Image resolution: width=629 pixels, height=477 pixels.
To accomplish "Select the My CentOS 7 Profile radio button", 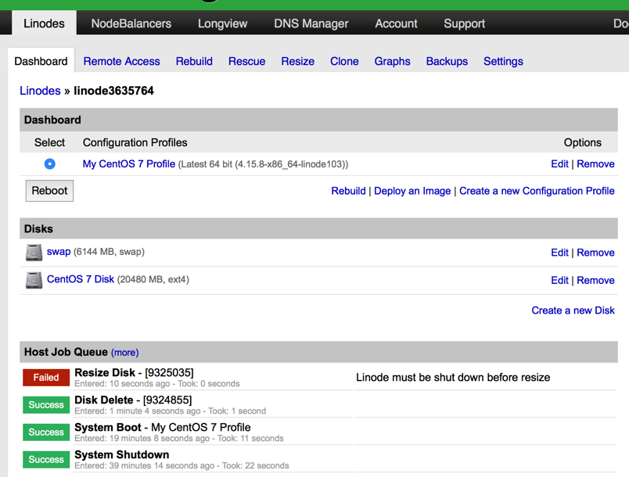I will click(x=50, y=164).
